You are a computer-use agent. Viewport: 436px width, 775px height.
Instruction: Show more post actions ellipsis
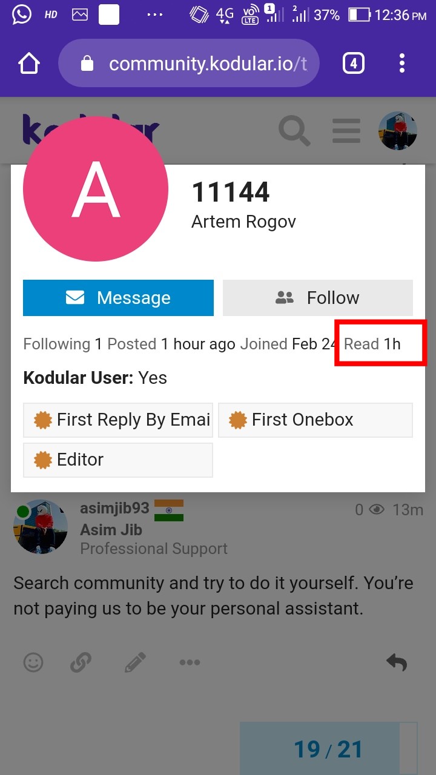pos(190,662)
